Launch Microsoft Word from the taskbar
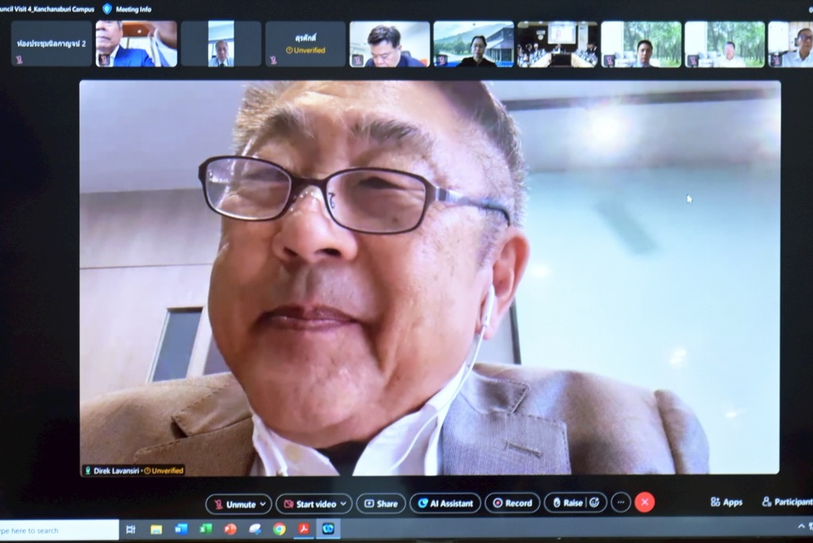This screenshot has width=813, height=543. (x=181, y=530)
